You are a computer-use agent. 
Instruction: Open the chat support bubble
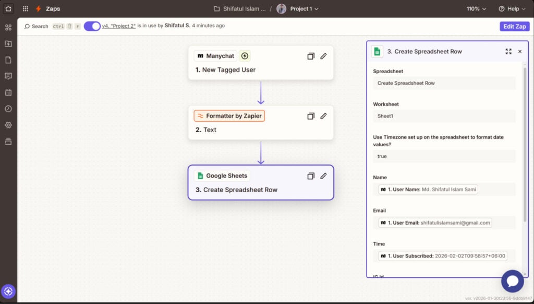512,281
